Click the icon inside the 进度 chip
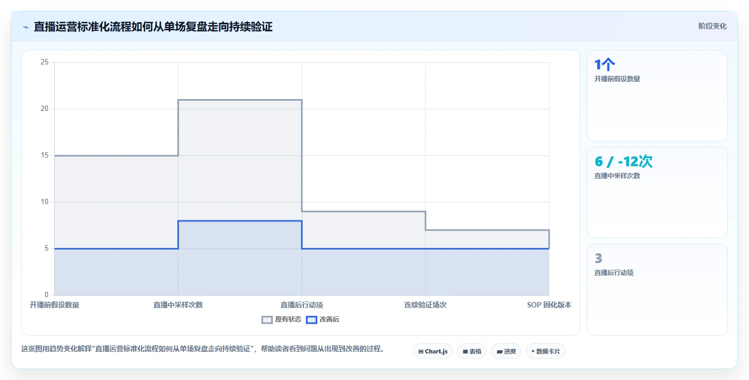The height and width of the screenshot is (380, 749). 500,352
